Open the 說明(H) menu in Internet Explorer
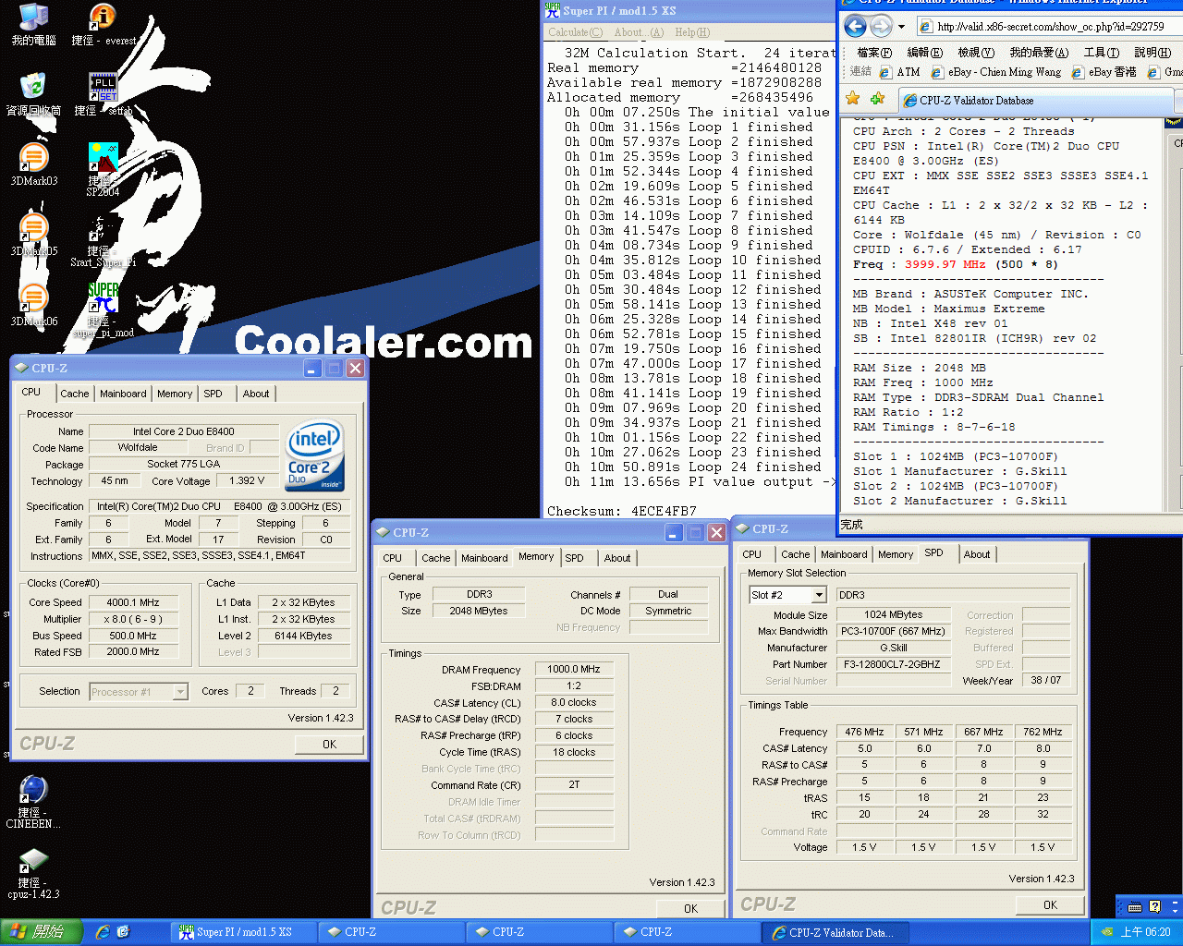 [x=1153, y=53]
